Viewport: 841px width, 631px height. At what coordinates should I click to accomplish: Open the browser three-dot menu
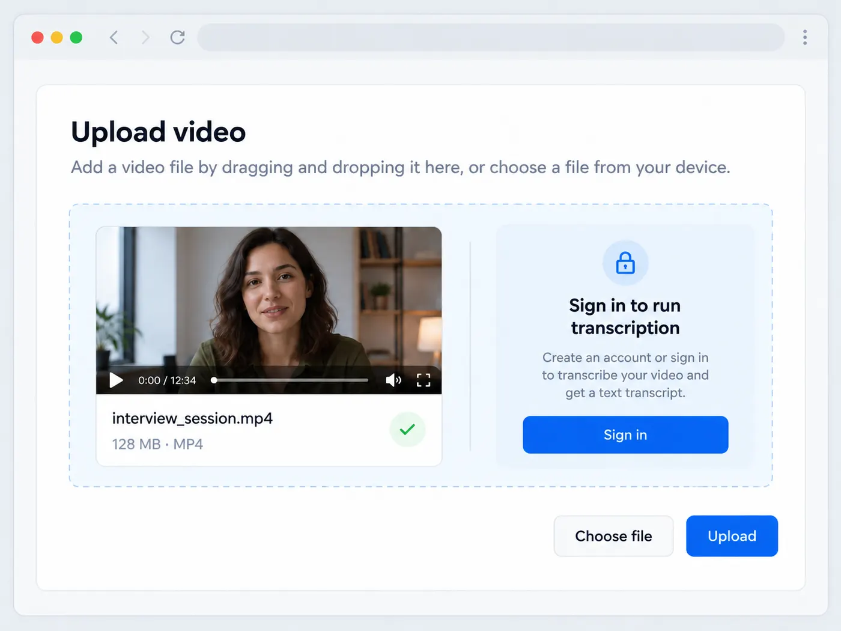(805, 37)
